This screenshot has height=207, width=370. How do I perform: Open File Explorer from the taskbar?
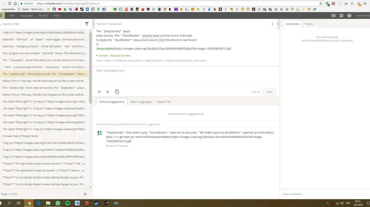click(x=48, y=203)
